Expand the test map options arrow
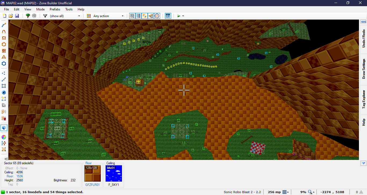Viewport: 367px width, 195px height. pos(183,16)
